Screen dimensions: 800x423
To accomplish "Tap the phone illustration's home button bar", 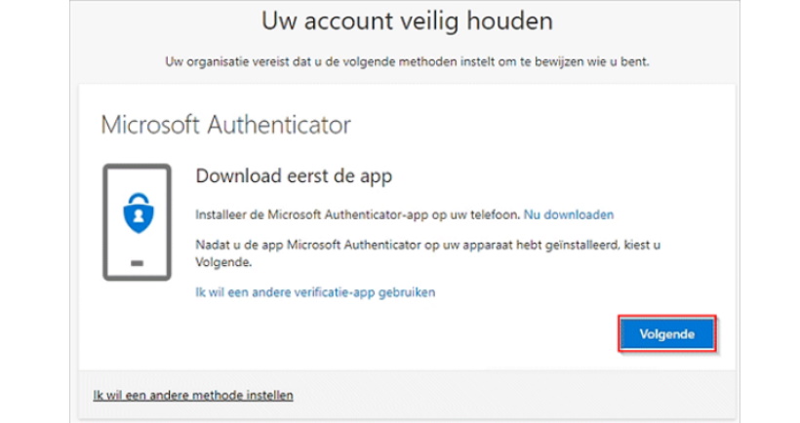I will point(137,263).
